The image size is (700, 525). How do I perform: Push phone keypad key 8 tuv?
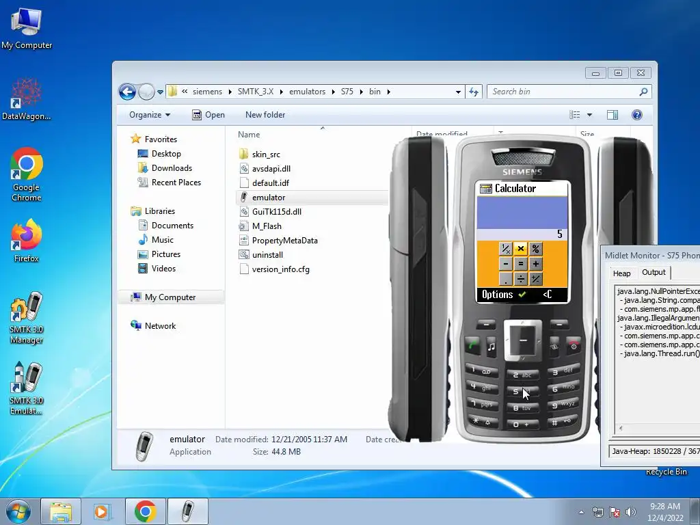[x=522, y=407]
